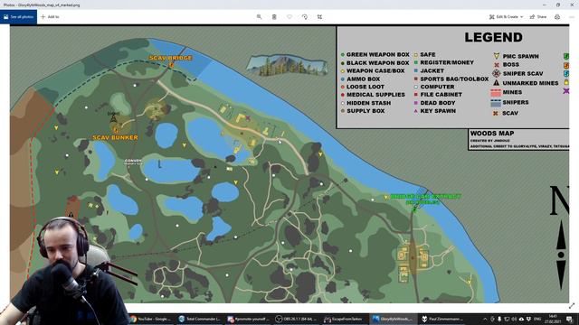Click DEAD BODY legend entry
This screenshot has width=579, height=325.
pos(434,103)
